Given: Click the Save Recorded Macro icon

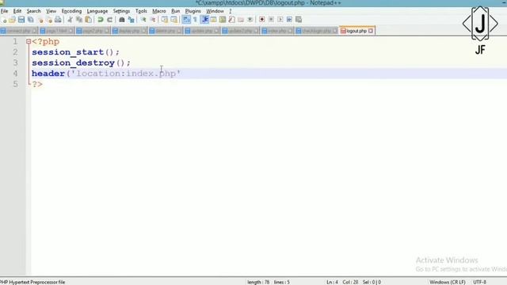Looking at the screenshot, I should click(299, 20).
